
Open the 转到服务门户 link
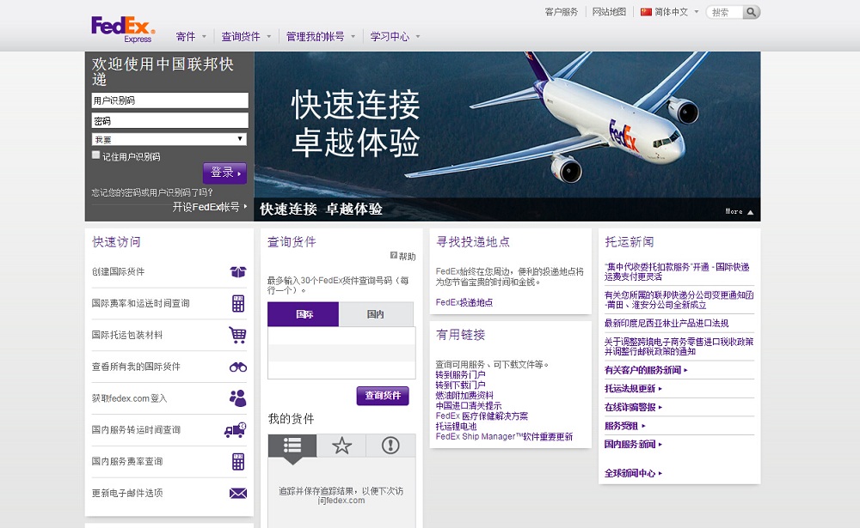click(x=460, y=374)
